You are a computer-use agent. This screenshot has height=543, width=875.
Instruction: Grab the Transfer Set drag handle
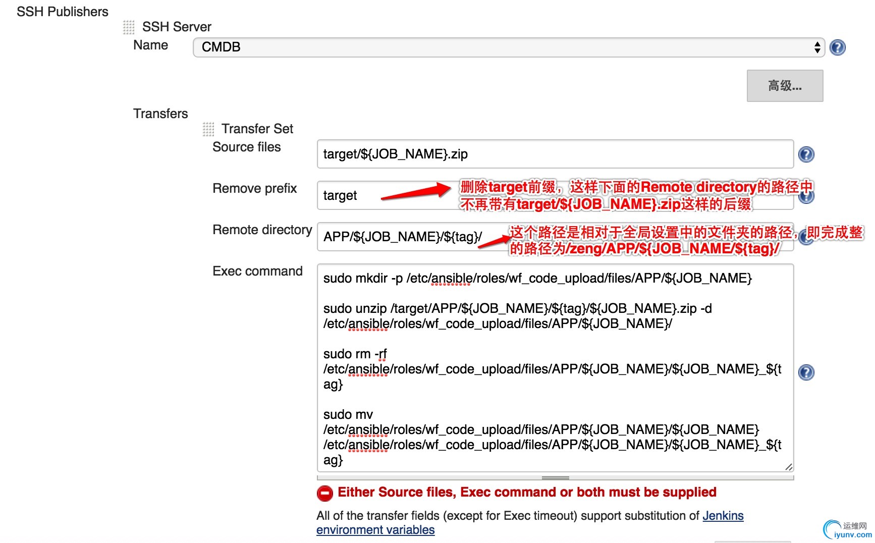pyautogui.click(x=208, y=129)
